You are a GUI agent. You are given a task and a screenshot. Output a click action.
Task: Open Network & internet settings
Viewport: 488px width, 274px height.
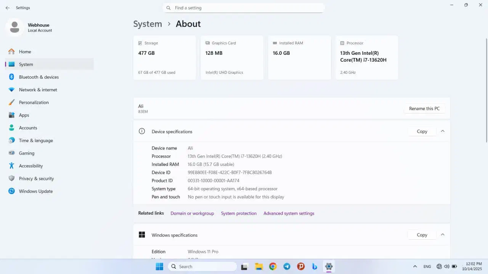point(38,90)
